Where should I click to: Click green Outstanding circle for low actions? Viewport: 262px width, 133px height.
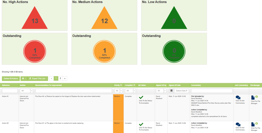point(174,51)
